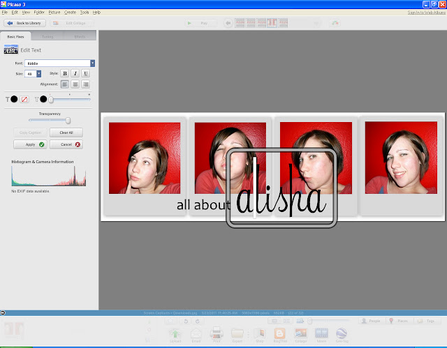Screen dimensions: 447x348
Task: Open the Font dropdown arrow
Action: coord(92,63)
